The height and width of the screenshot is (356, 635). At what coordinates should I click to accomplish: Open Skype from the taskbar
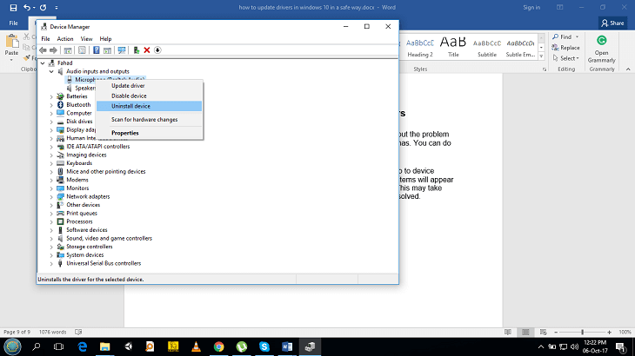264,346
